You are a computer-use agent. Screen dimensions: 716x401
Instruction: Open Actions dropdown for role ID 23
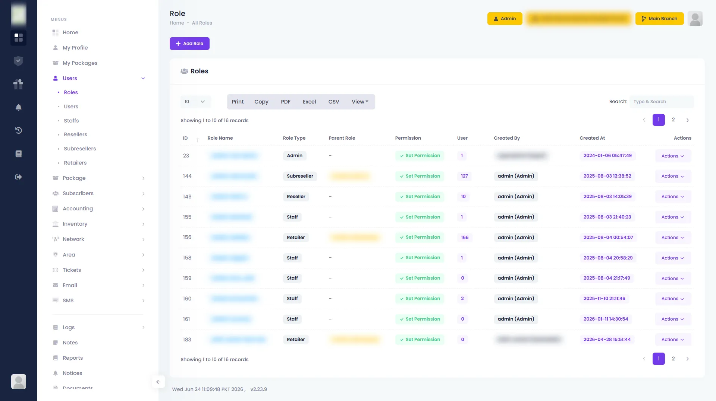point(673,156)
